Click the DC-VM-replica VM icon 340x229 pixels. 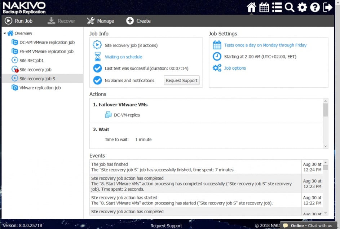click(x=108, y=115)
